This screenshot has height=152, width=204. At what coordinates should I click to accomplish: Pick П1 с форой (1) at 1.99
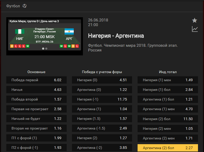pos(36,138)
